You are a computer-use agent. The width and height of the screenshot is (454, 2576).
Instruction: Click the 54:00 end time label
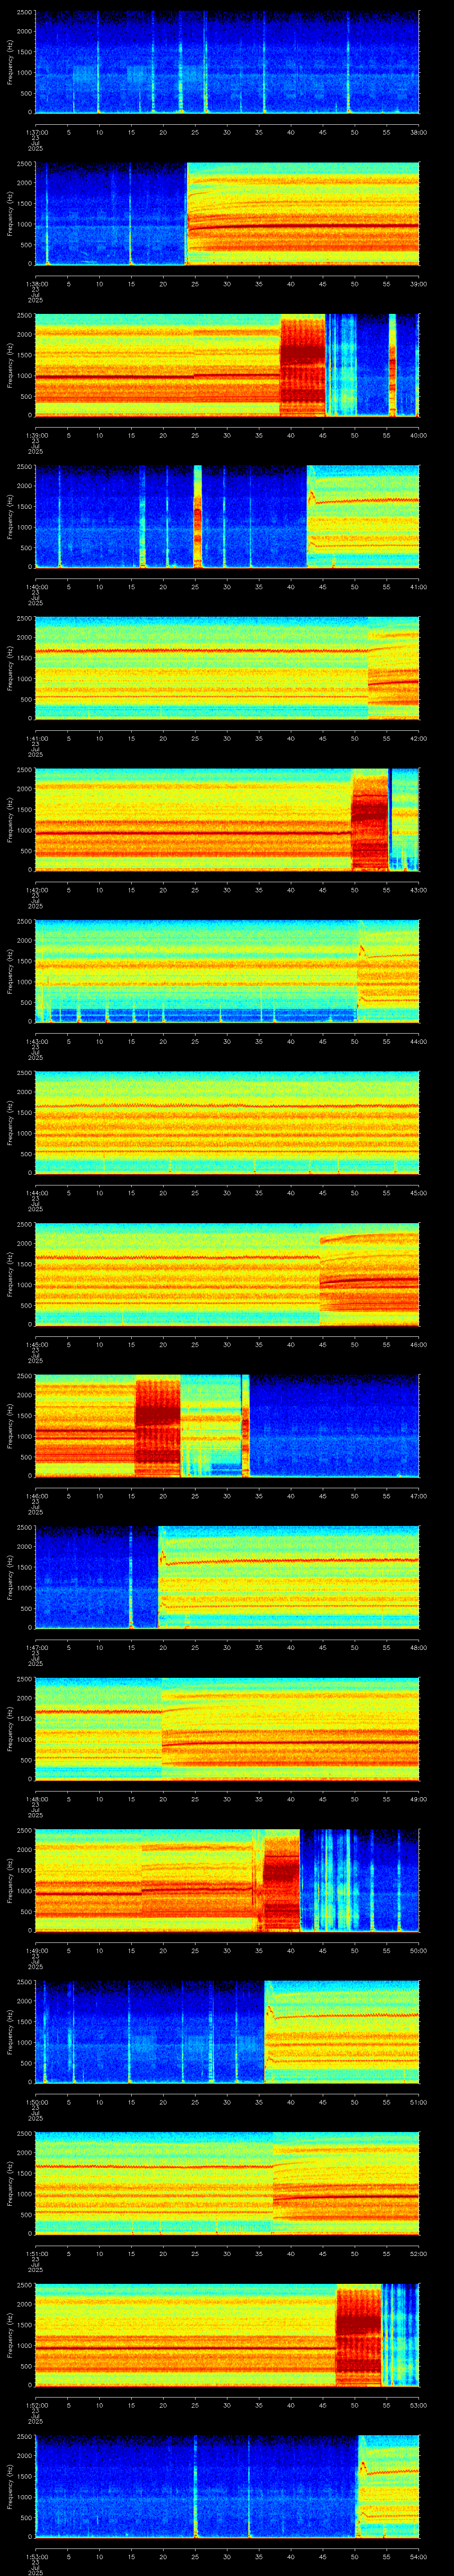tap(418, 2556)
